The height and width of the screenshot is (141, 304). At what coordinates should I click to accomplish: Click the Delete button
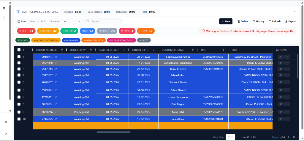[x=243, y=21]
